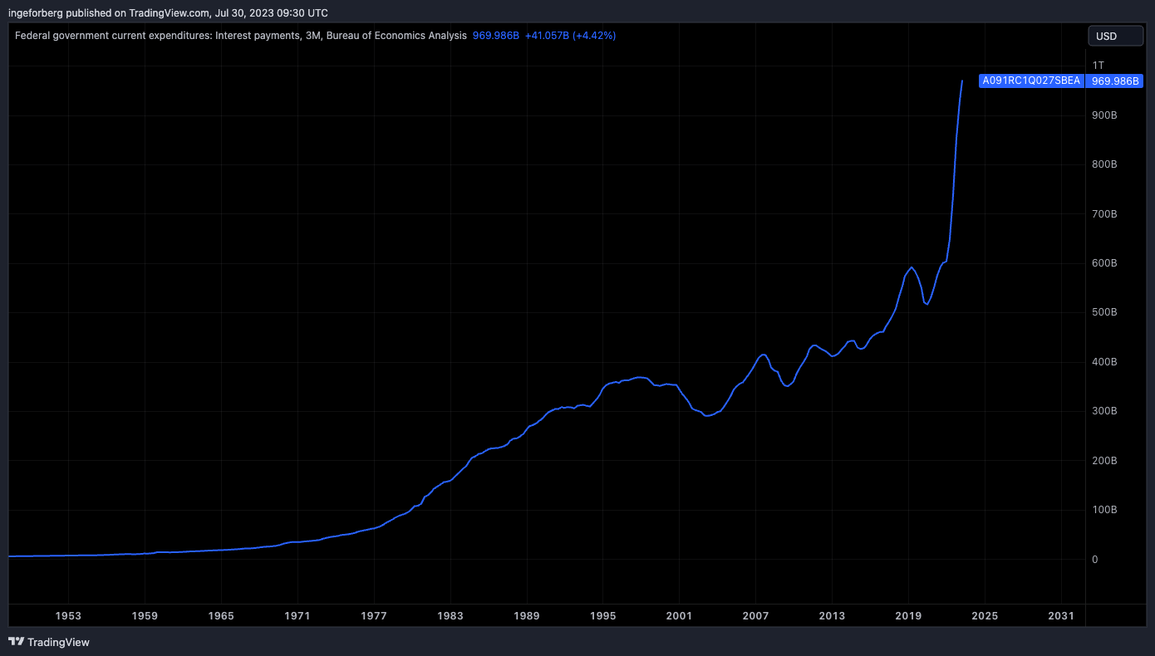Click the 200B price axis label
Image resolution: width=1155 pixels, height=656 pixels.
[1104, 461]
